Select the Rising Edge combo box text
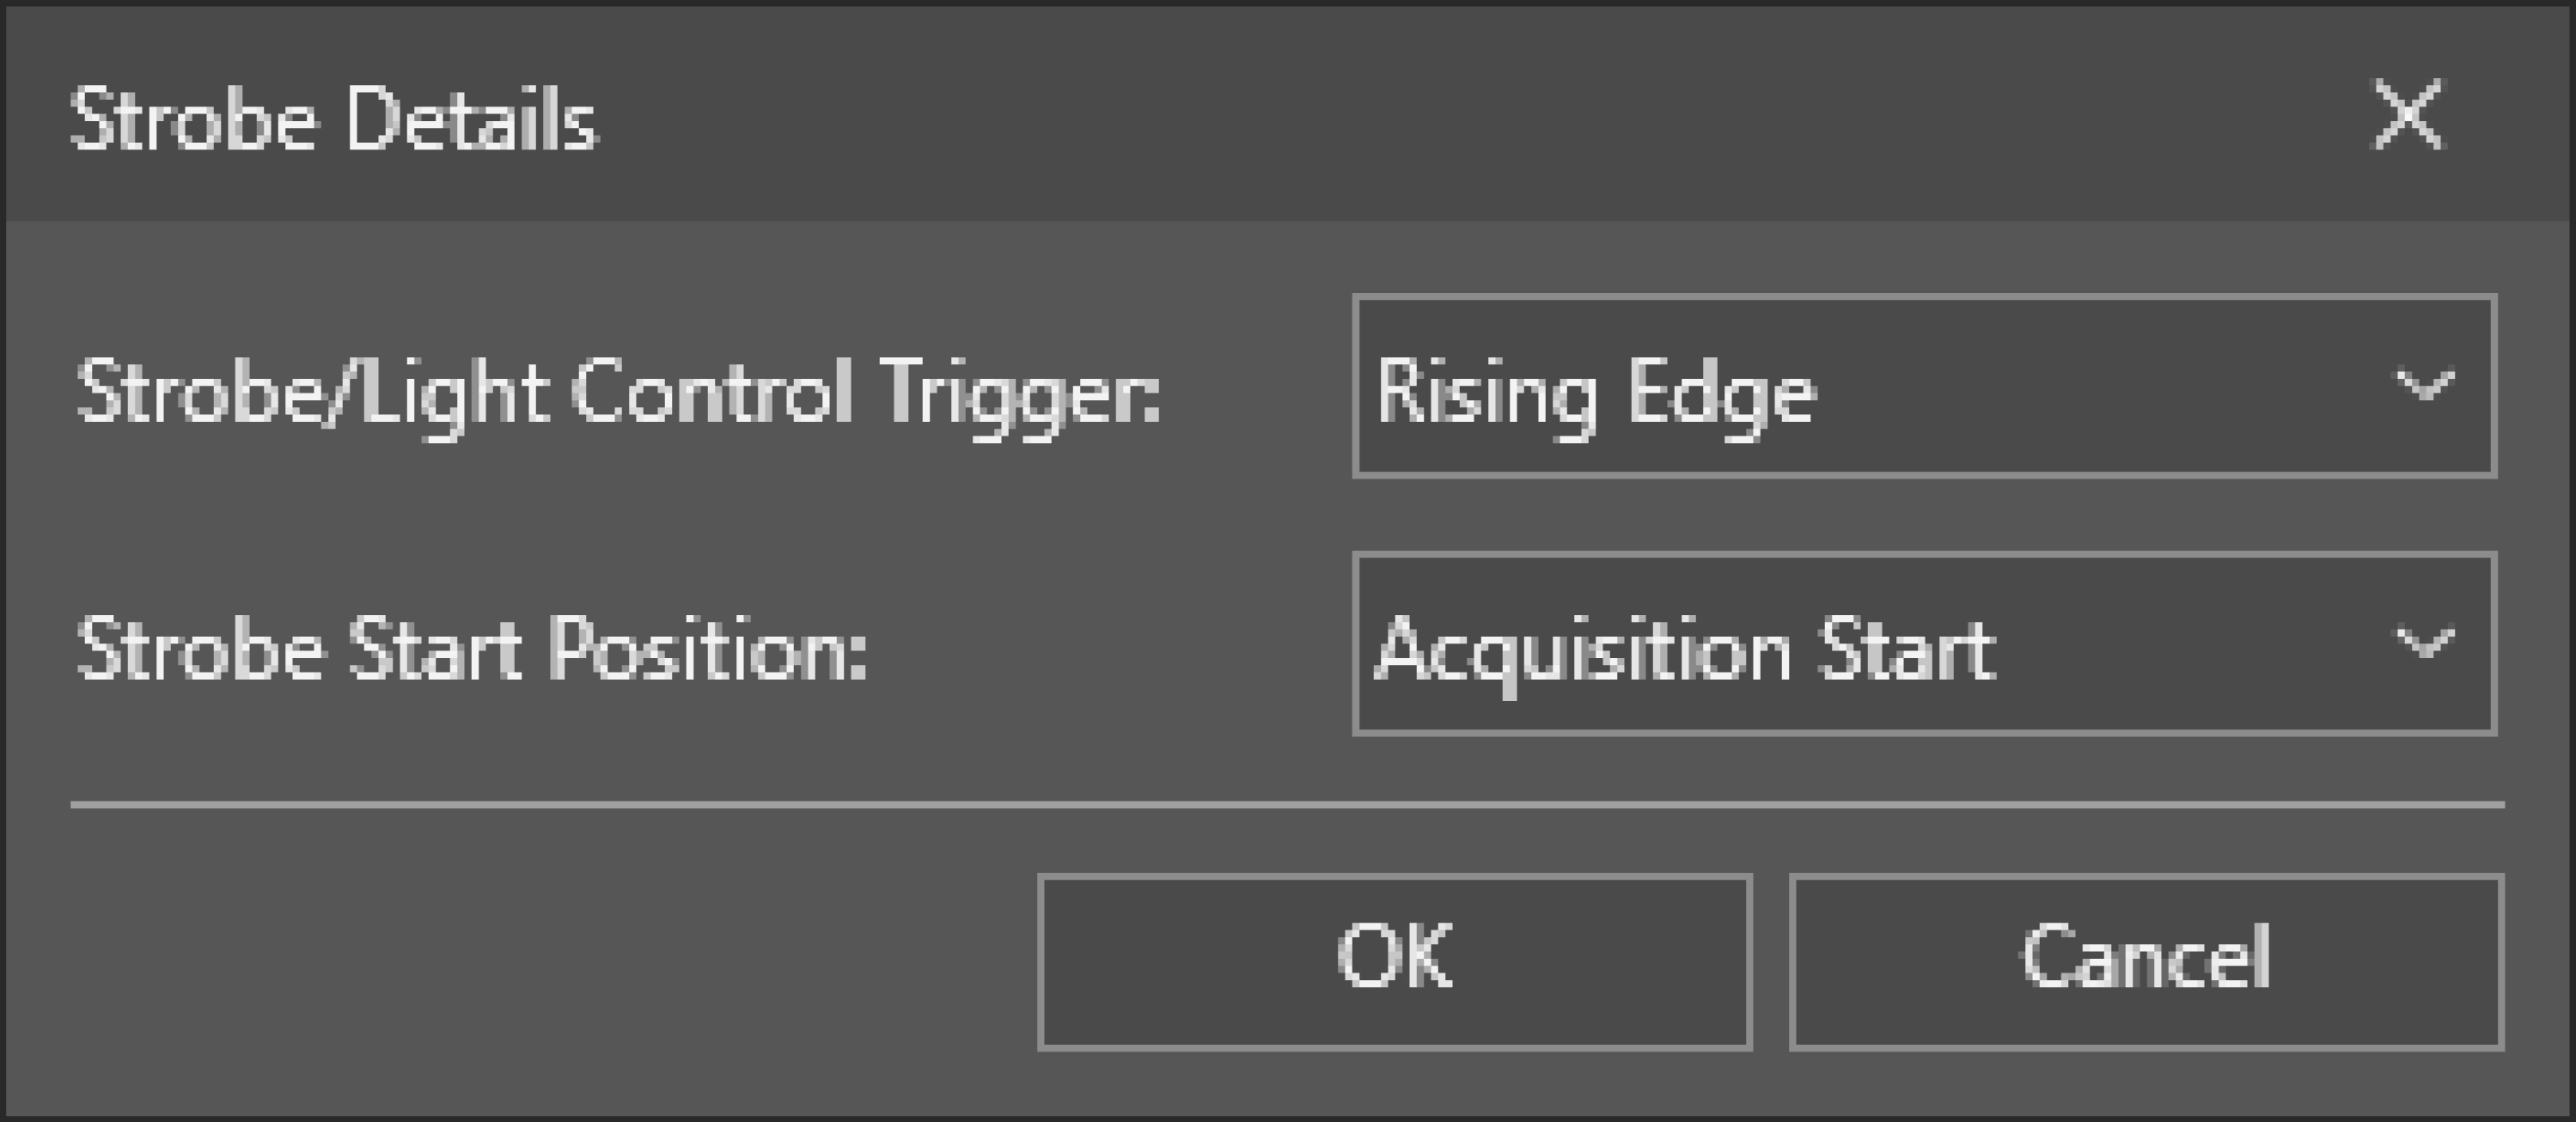Viewport: 2576px width, 1122px height. 1596,392
